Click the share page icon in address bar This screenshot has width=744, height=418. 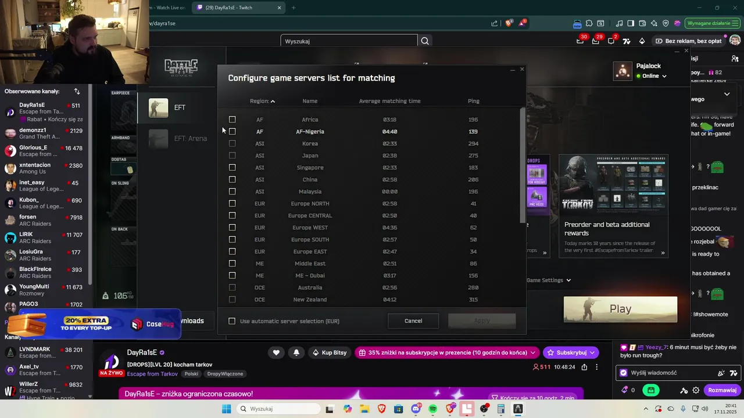494,23
